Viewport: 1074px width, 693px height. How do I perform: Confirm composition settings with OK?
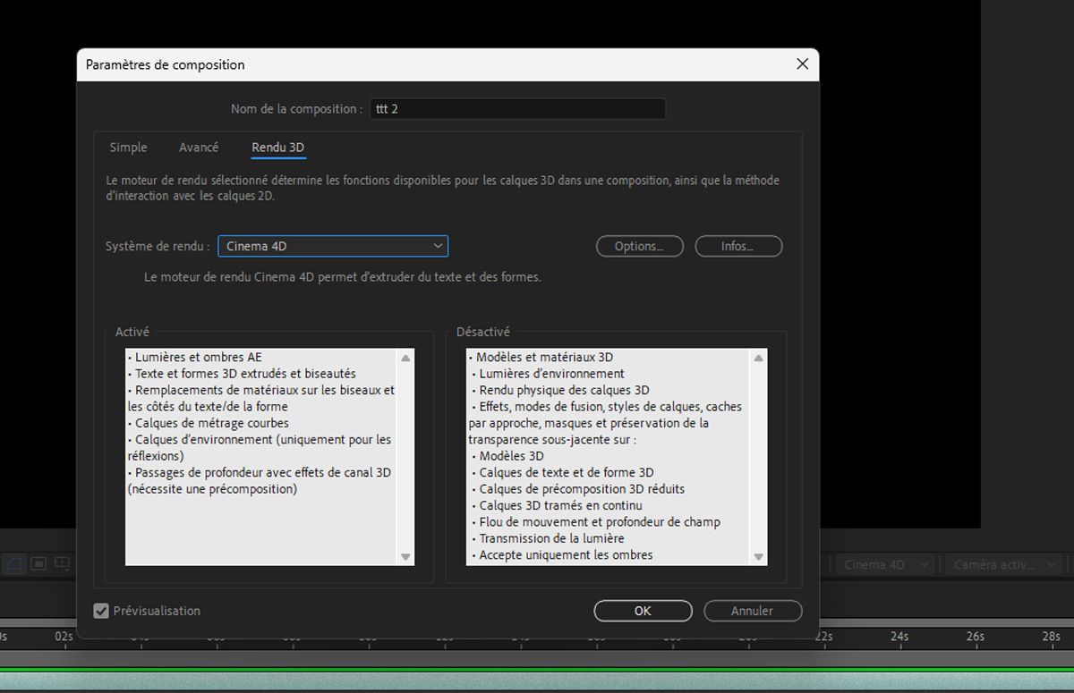click(x=643, y=611)
